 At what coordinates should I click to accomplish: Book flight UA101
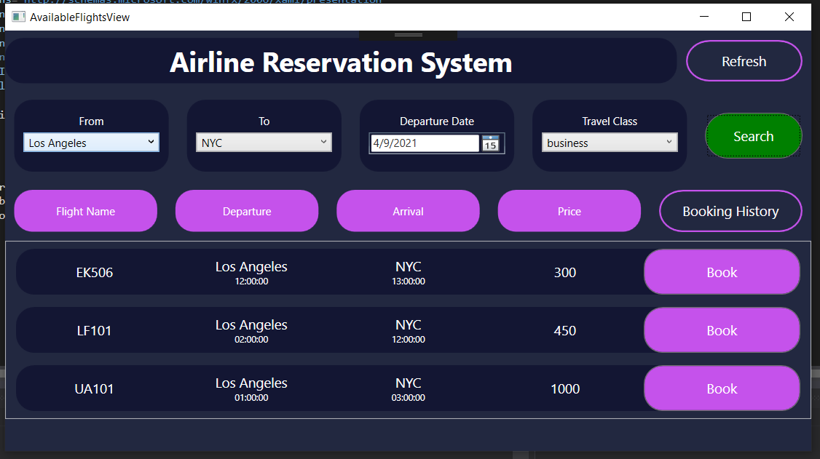721,388
